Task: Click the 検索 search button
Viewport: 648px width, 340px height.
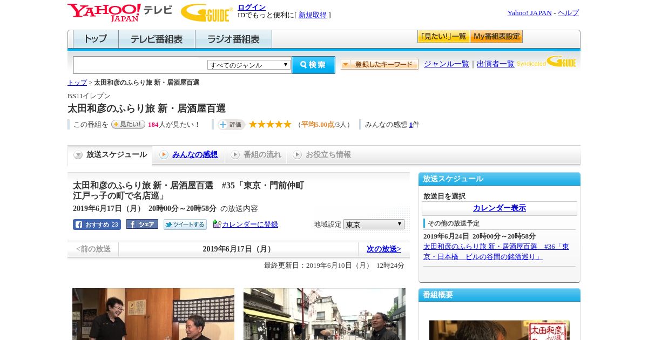Action: pos(313,65)
